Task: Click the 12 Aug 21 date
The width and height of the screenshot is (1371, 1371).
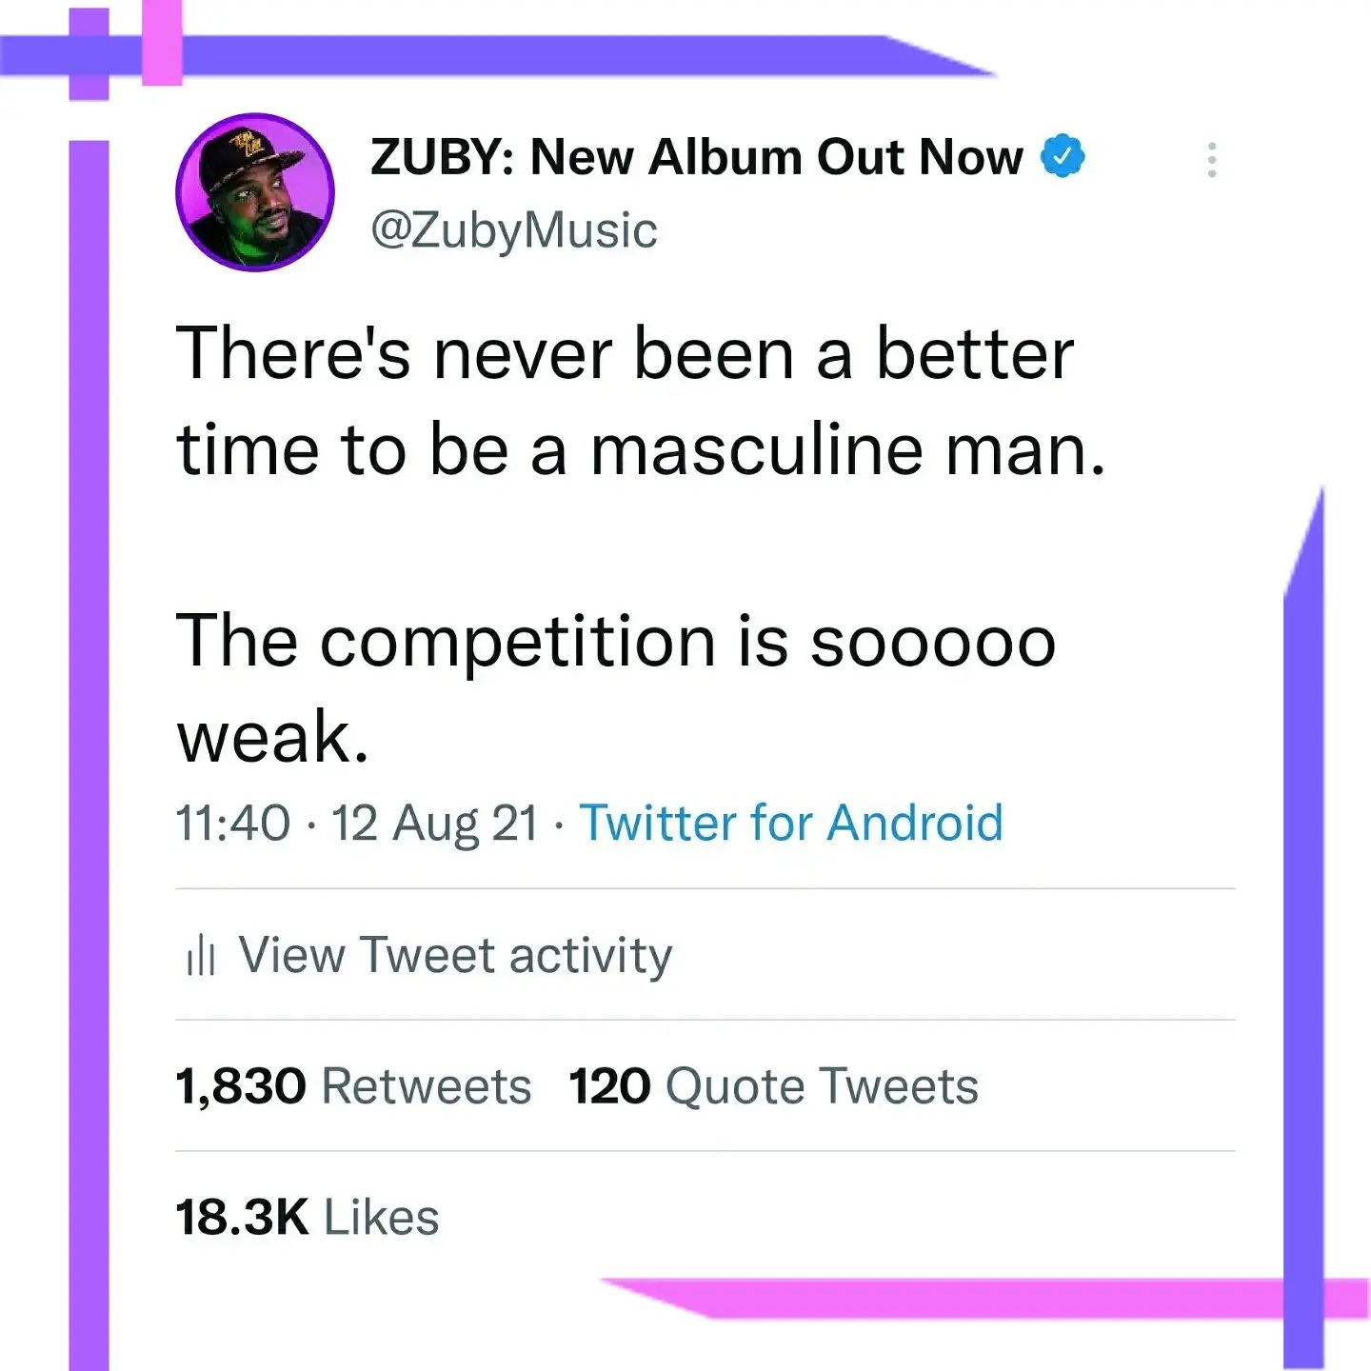Action: [434, 823]
